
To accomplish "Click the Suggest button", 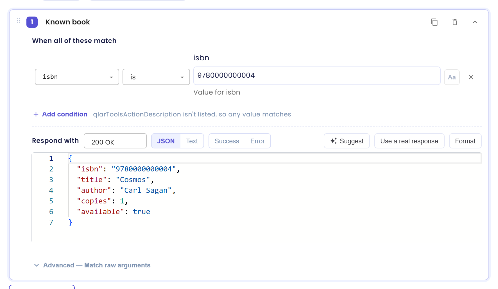I will 347,141.
